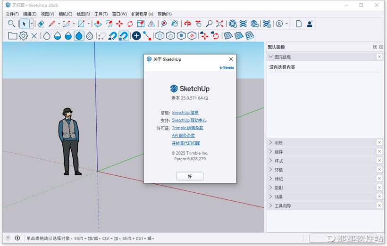This screenshot has width=387, height=246.
Task: Choose the Pan hand tool
Action: point(198,24)
